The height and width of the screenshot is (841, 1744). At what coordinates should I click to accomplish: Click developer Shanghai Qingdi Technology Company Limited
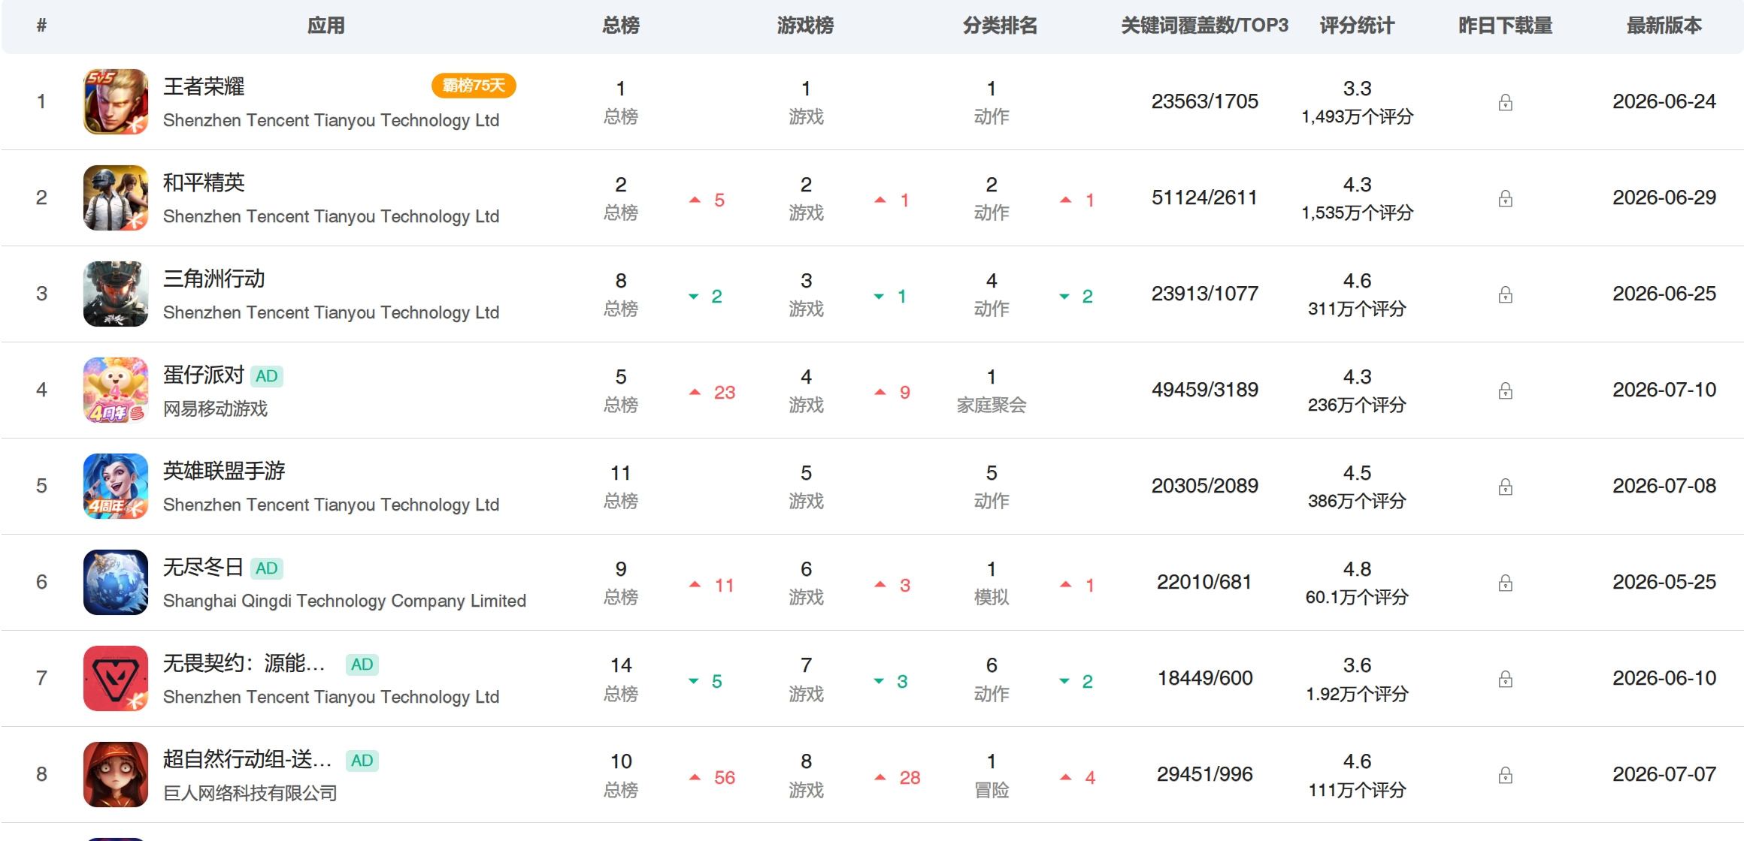pyautogui.click(x=344, y=601)
